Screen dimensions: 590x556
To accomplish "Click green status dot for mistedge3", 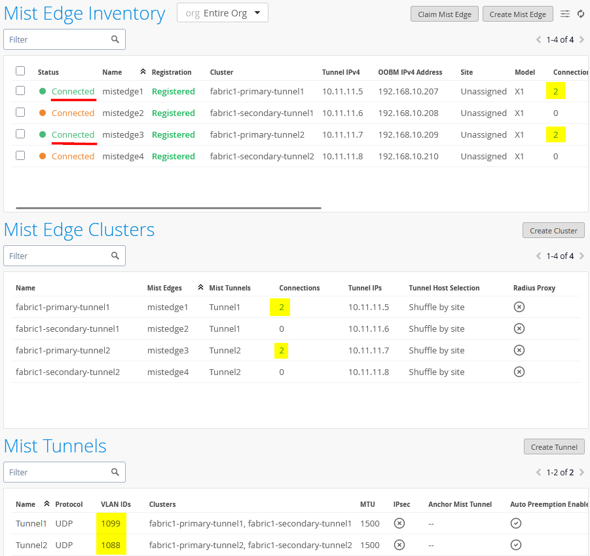I will click(x=43, y=134).
